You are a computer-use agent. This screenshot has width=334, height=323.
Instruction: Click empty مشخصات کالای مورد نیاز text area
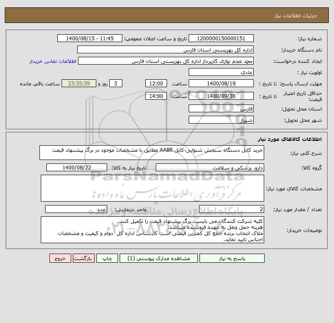[x=152, y=188]
